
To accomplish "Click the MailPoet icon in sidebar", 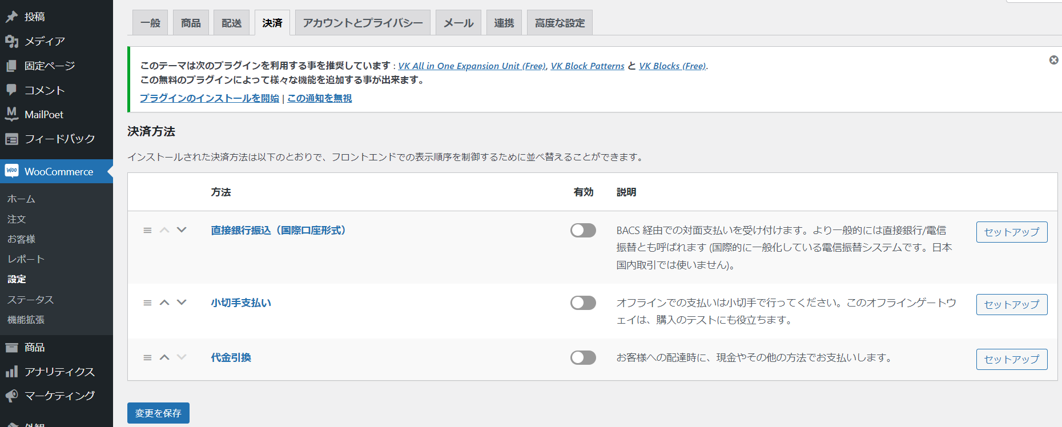I will (11, 114).
